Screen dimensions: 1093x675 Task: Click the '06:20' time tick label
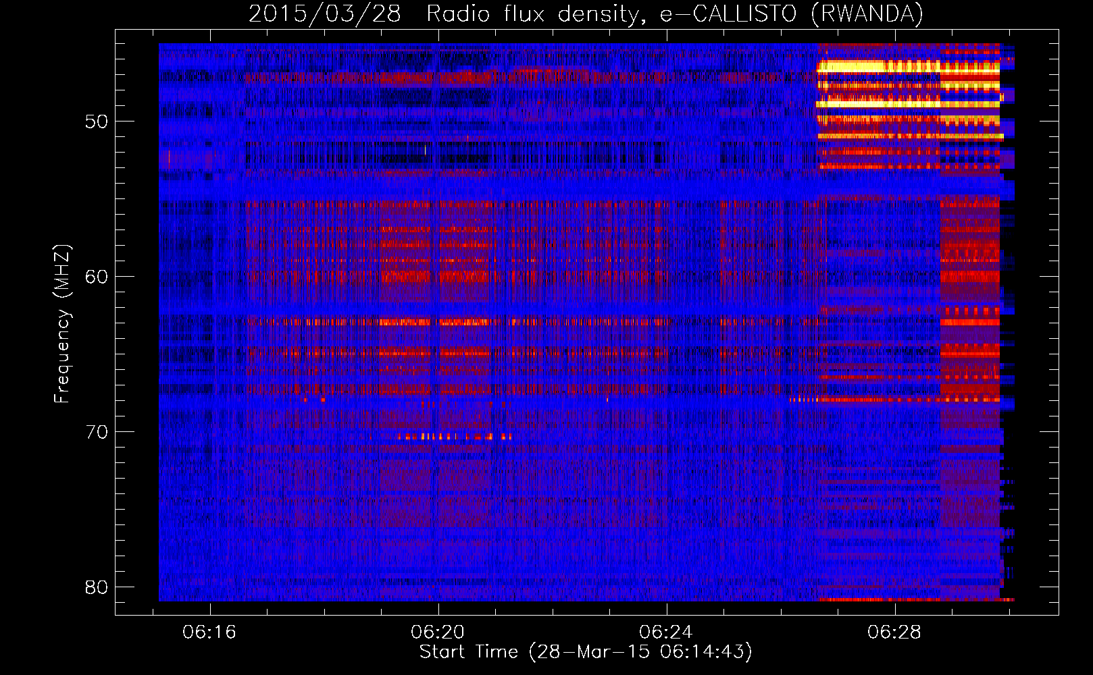point(438,632)
